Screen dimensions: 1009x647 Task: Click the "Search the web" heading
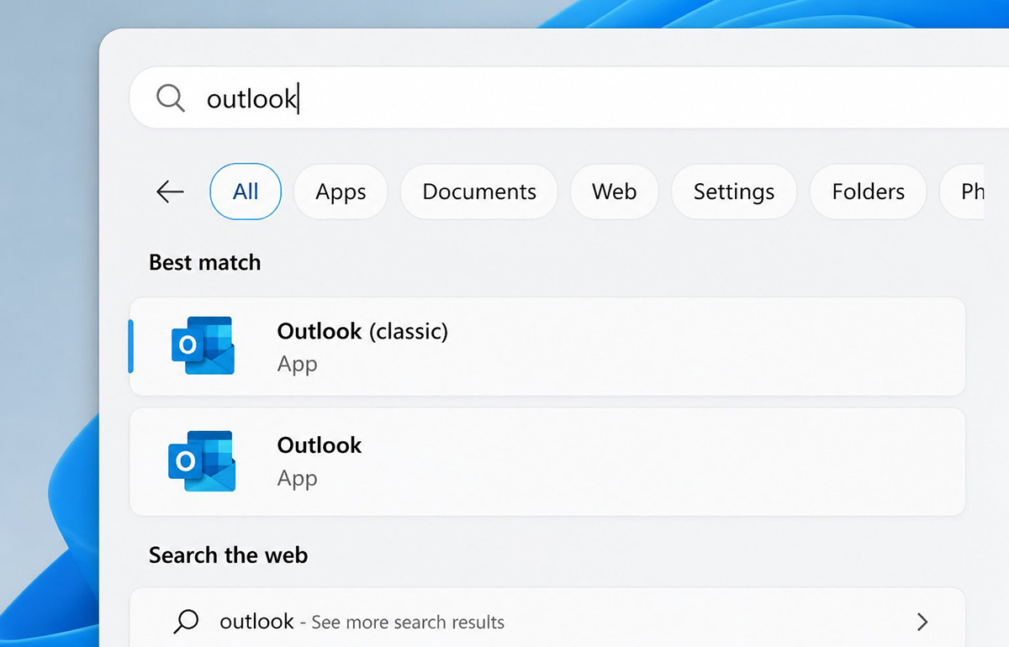pos(228,555)
